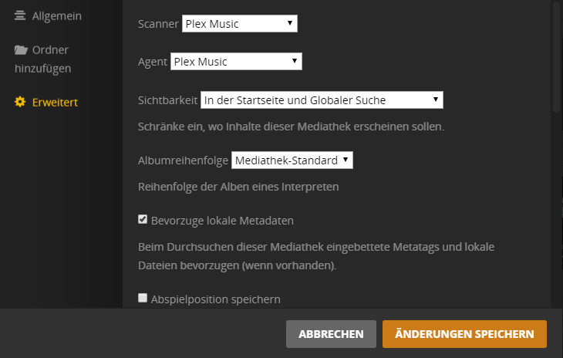Open the Scanner dropdown showing Plex Music
Image resolution: width=563 pixels, height=358 pixels.
point(239,24)
